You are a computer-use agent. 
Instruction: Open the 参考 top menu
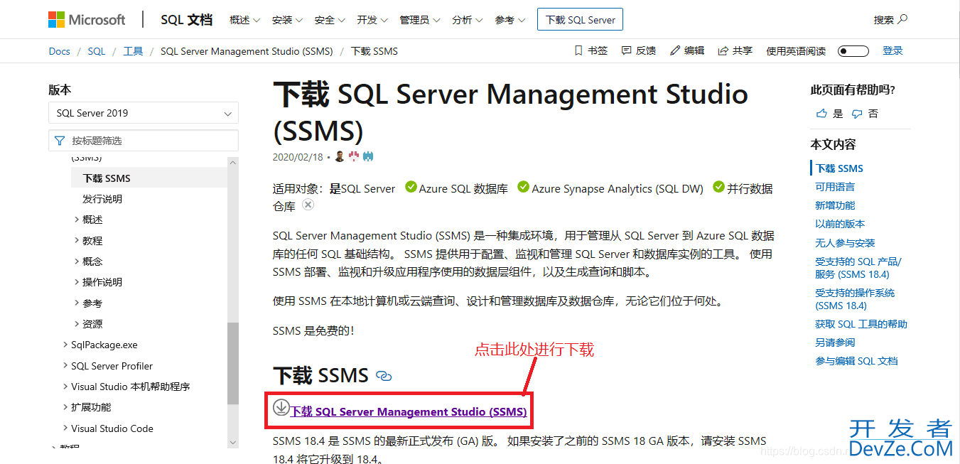click(x=510, y=20)
